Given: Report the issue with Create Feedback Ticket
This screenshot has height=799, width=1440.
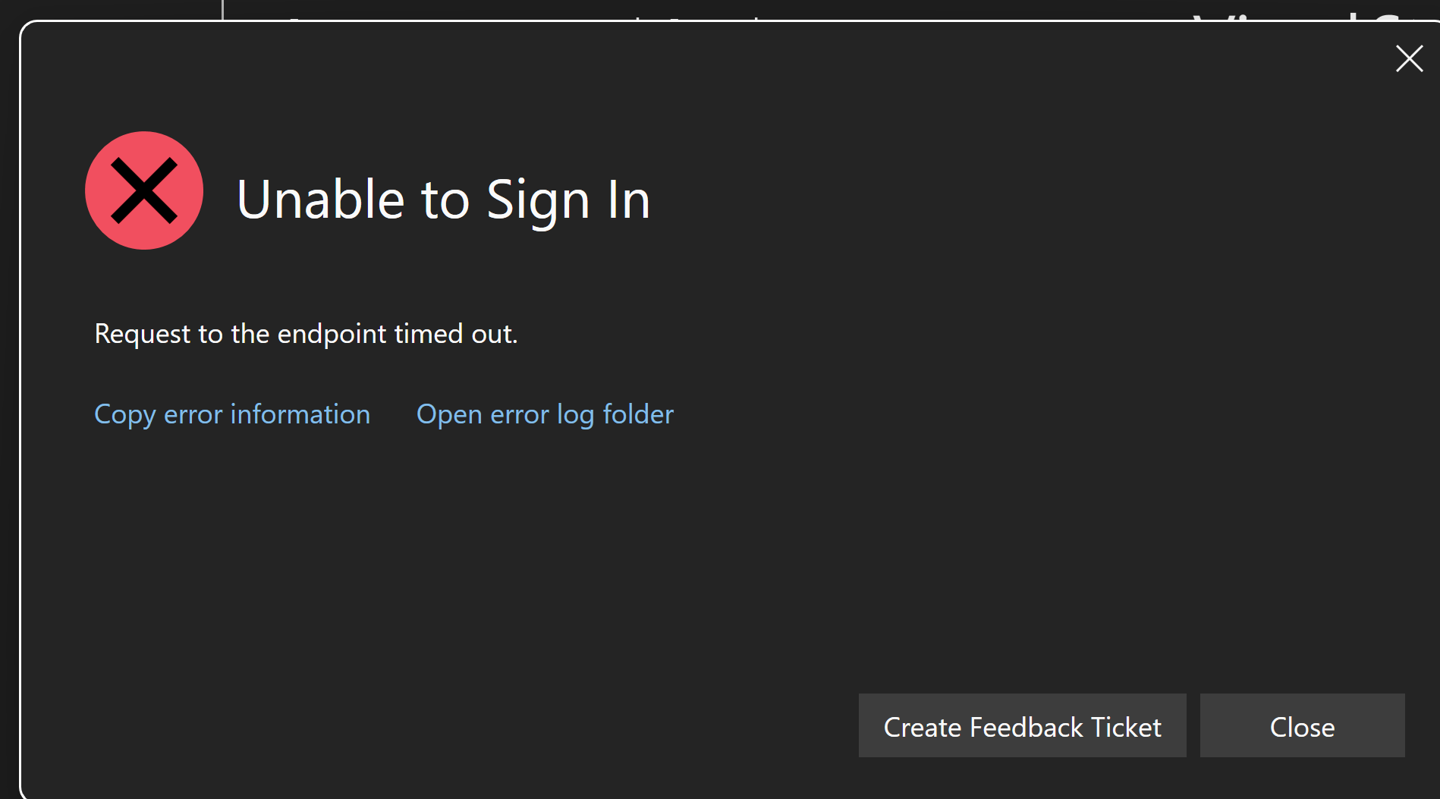Looking at the screenshot, I should pos(1021,726).
